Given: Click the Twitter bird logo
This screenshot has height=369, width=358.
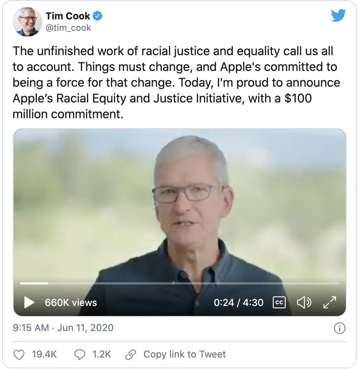Looking at the screenshot, I should [x=338, y=15].
